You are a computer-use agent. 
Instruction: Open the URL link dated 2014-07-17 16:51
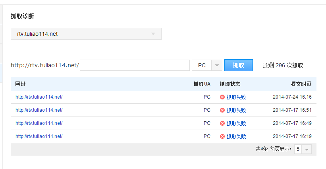coord(39,110)
